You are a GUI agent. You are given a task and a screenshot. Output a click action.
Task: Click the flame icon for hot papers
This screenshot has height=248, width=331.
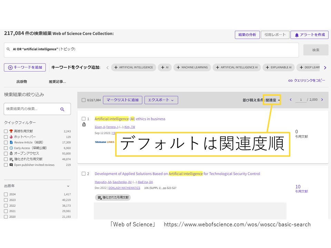tap(11, 137)
